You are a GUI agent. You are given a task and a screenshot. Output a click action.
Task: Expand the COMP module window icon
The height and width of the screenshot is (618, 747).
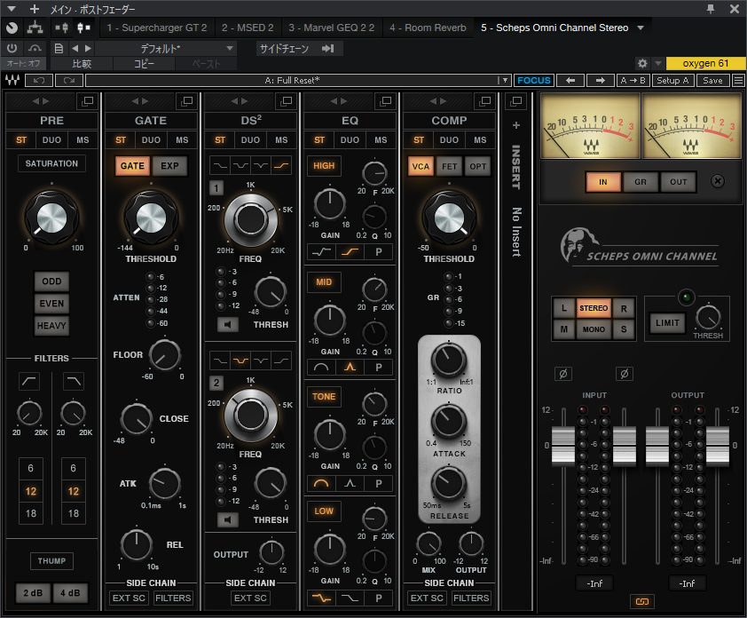[485, 101]
